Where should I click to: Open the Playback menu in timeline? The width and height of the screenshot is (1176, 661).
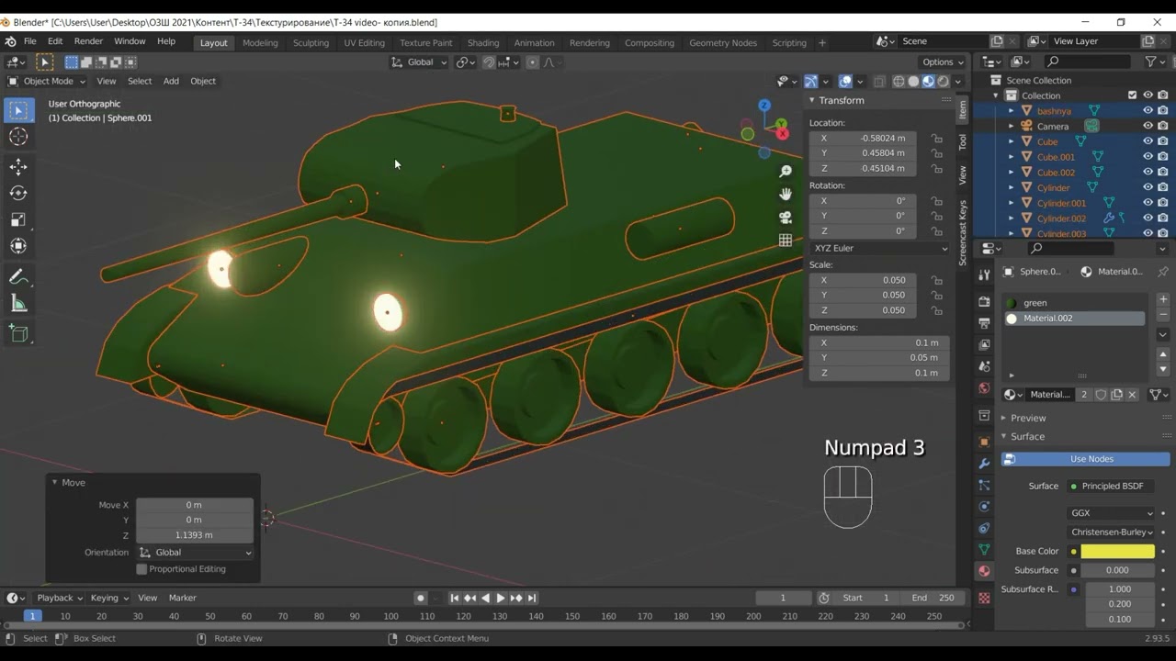59,598
